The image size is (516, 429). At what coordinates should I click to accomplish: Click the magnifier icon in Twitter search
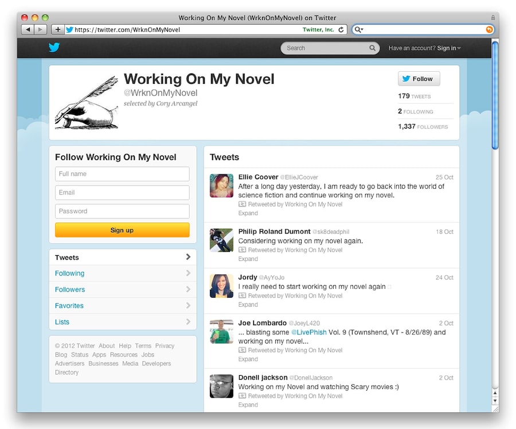[x=372, y=48]
